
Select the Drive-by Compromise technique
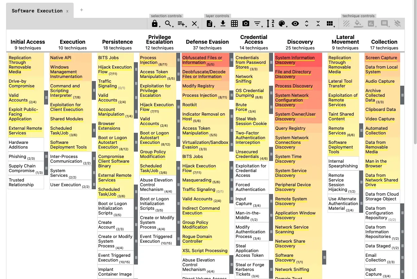point(26,83)
